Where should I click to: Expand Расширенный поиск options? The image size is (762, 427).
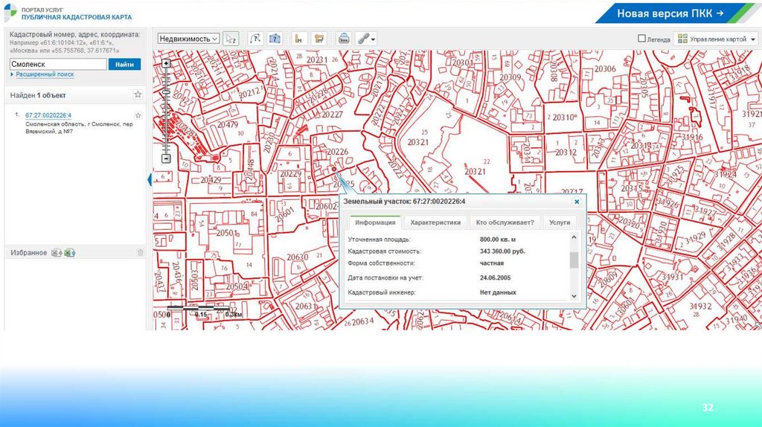tap(44, 74)
